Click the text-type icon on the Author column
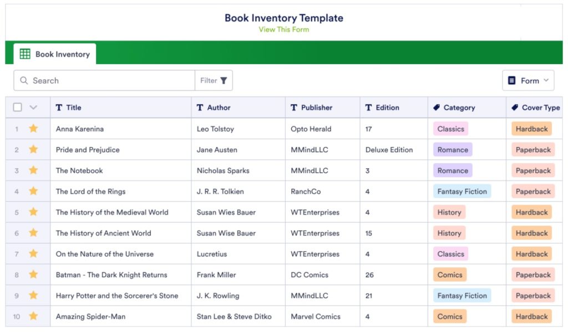This screenshot has width=568, height=332. click(201, 107)
